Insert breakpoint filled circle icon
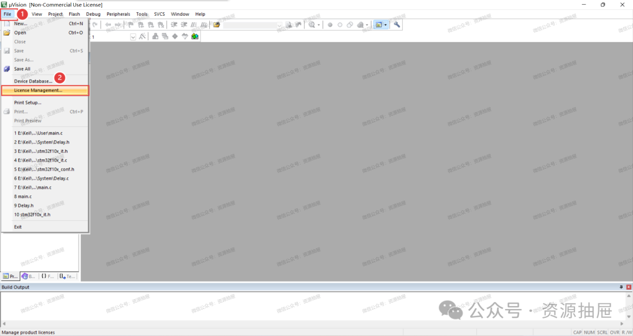This screenshot has width=633, height=336. tap(330, 25)
